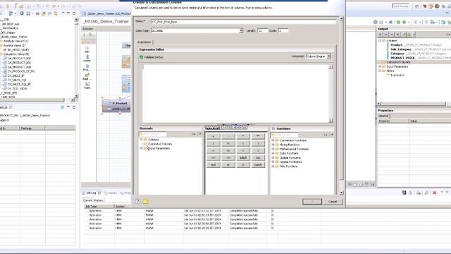Viewport: 451px width, 254px height.
Task: Click the first green circle toolbar icon
Action: [398, 22]
